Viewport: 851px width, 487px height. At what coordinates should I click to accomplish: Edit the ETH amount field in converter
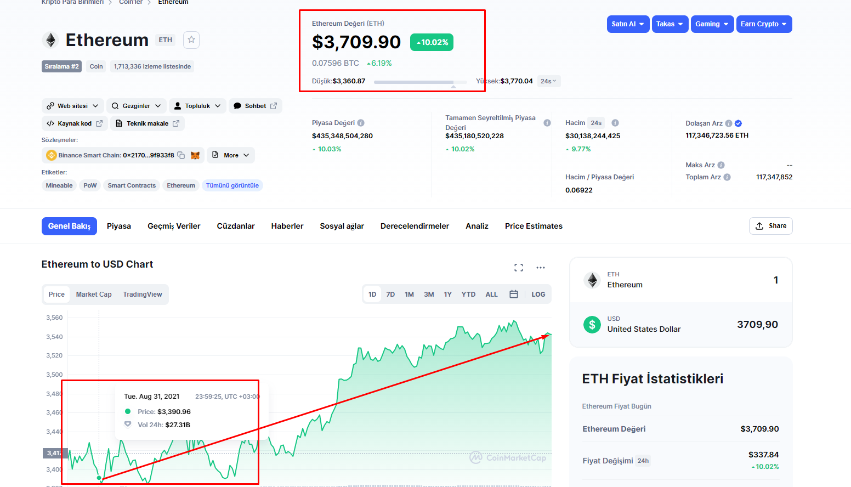coord(775,280)
